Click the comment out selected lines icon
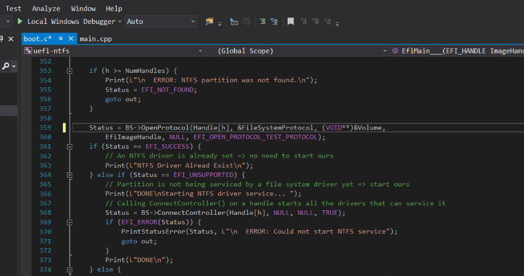The image size is (524, 276). click(x=262, y=22)
